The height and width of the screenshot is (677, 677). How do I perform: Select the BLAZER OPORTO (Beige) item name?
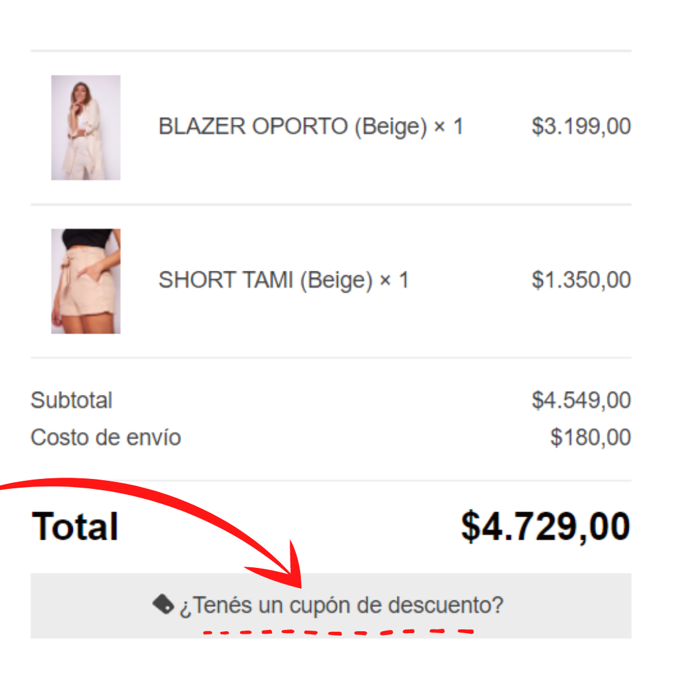[293, 127]
